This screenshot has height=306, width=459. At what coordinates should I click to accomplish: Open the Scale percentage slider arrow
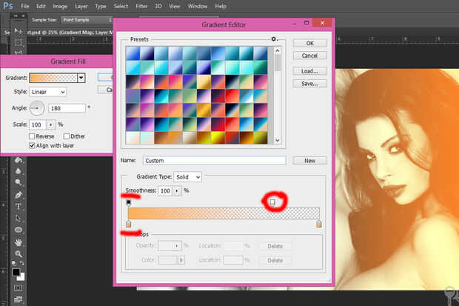(51, 125)
